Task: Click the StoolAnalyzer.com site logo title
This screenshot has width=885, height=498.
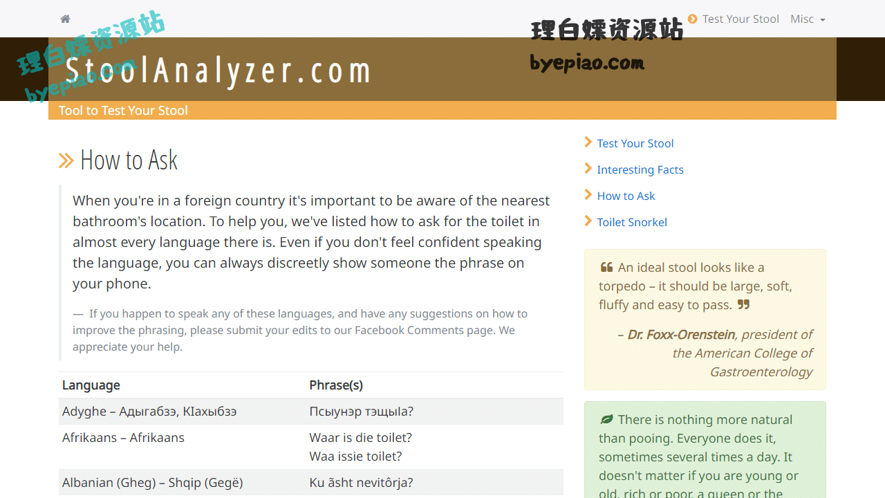Action: [218, 70]
